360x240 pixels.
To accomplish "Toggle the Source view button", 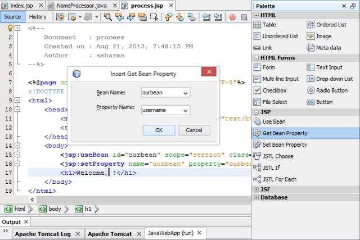I will pyautogui.click(x=12, y=17).
